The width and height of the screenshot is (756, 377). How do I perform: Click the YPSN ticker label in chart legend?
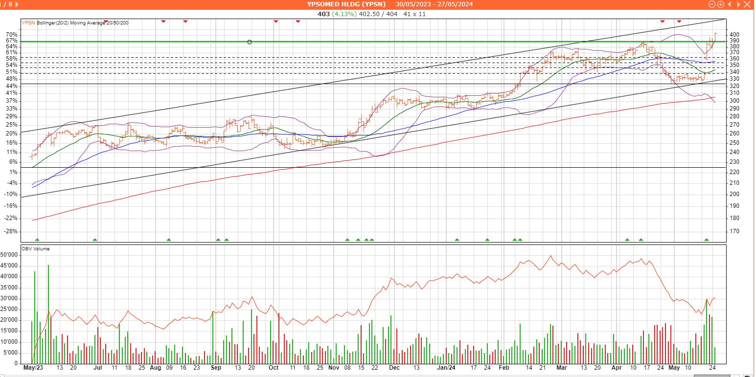click(28, 22)
